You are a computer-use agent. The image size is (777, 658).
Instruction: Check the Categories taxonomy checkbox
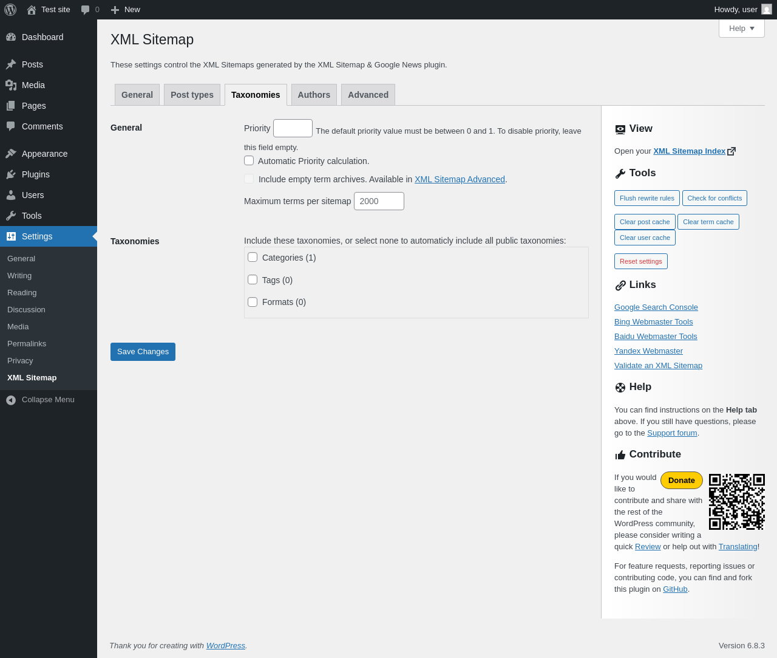253,257
